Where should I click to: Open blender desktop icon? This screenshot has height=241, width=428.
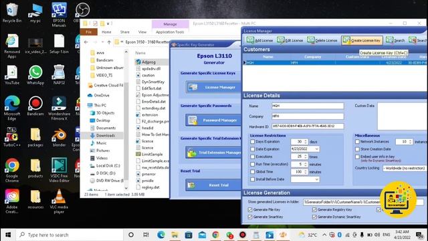click(59, 137)
